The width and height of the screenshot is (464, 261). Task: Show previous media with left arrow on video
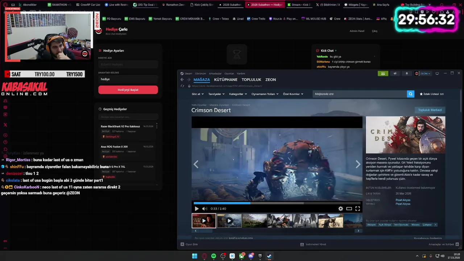[196, 164]
